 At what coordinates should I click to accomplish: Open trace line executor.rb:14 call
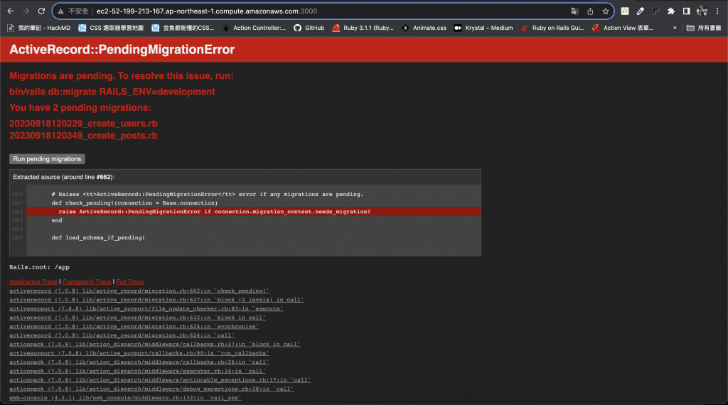coord(137,371)
